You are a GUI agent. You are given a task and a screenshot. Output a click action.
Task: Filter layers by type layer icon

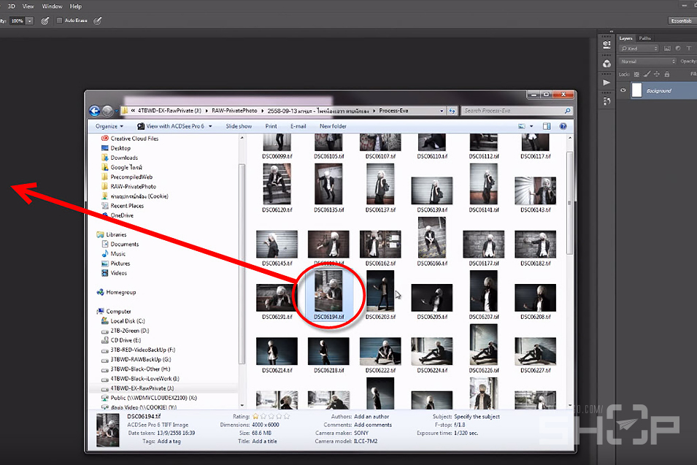tap(688, 48)
